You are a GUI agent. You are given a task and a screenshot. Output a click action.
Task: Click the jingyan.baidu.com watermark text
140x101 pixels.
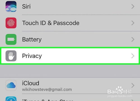(120, 96)
